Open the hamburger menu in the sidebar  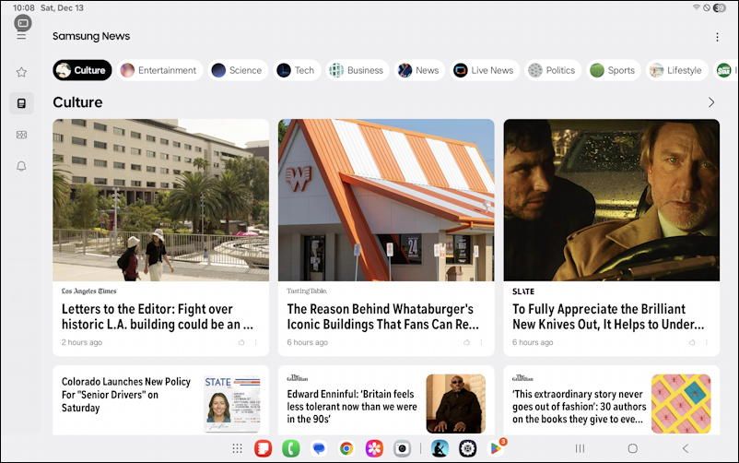point(22,36)
